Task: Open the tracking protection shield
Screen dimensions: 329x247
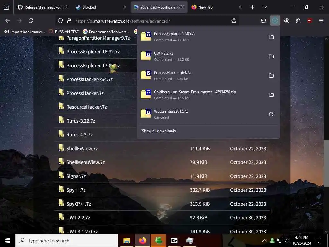Action: point(60,21)
